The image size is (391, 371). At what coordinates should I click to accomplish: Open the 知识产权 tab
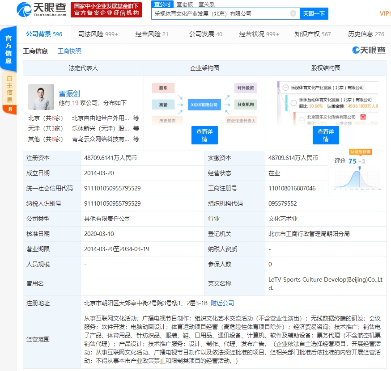(312, 34)
